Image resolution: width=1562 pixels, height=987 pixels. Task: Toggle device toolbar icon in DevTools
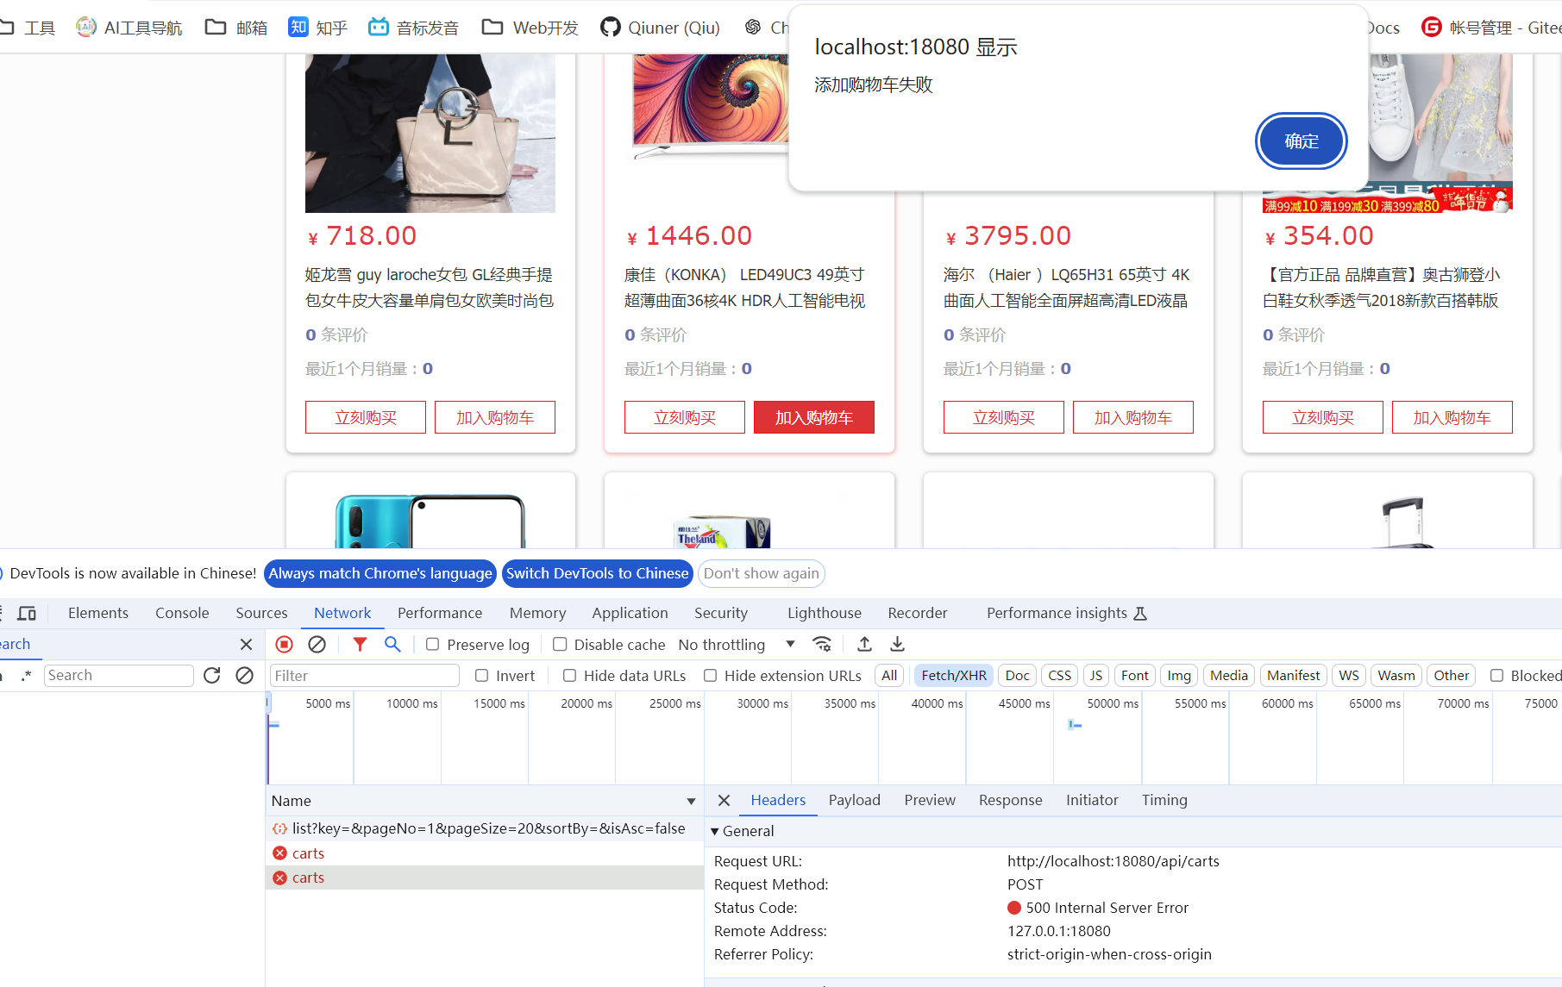click(27, 613)
